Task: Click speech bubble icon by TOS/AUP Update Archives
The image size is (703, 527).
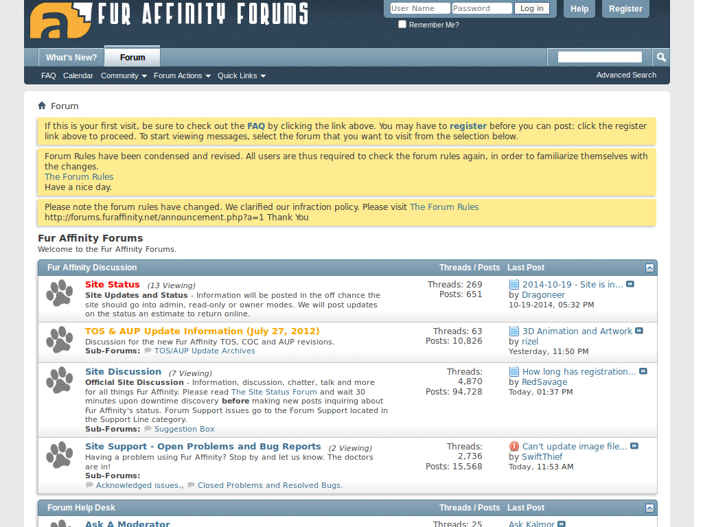Action: (148, 351)
